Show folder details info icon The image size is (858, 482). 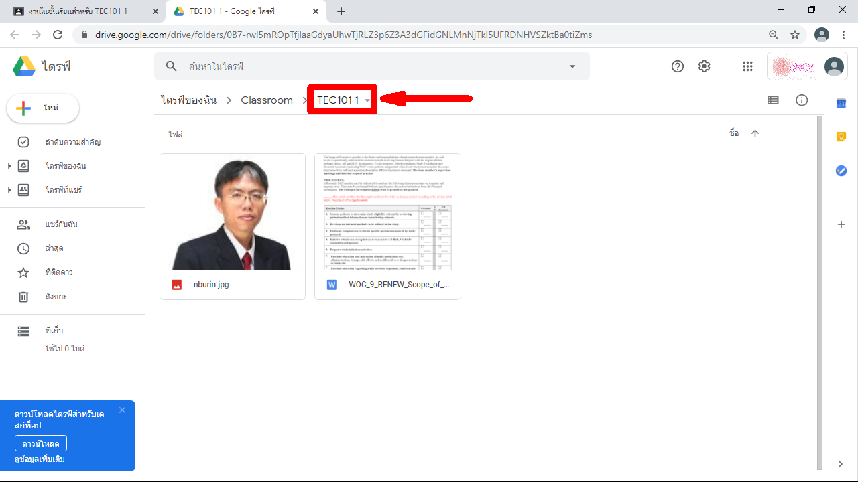coord(802,100)
